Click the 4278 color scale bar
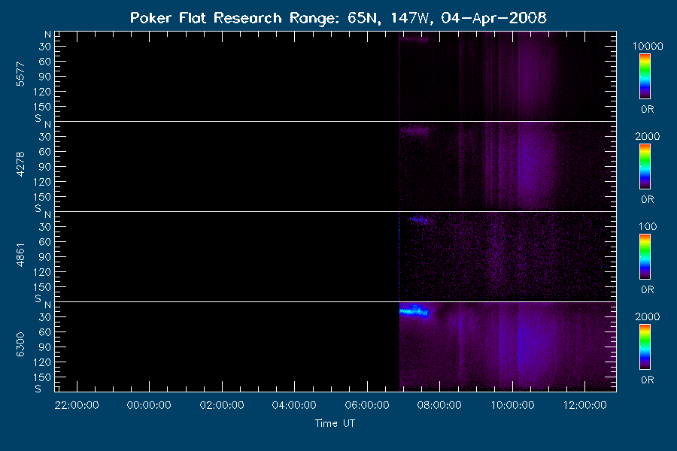The image size is (677, 451). 645,167
